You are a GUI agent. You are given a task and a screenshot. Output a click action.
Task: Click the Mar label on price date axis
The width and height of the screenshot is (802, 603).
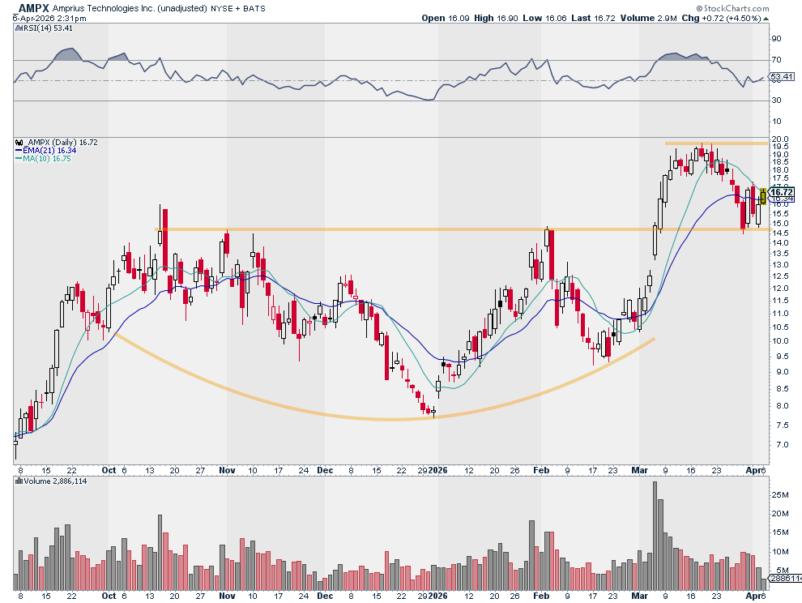click(639, 470)
